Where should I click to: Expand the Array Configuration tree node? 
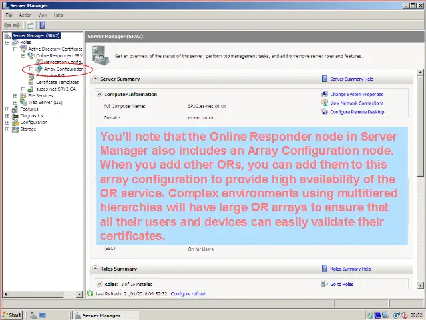coord(31,69)
